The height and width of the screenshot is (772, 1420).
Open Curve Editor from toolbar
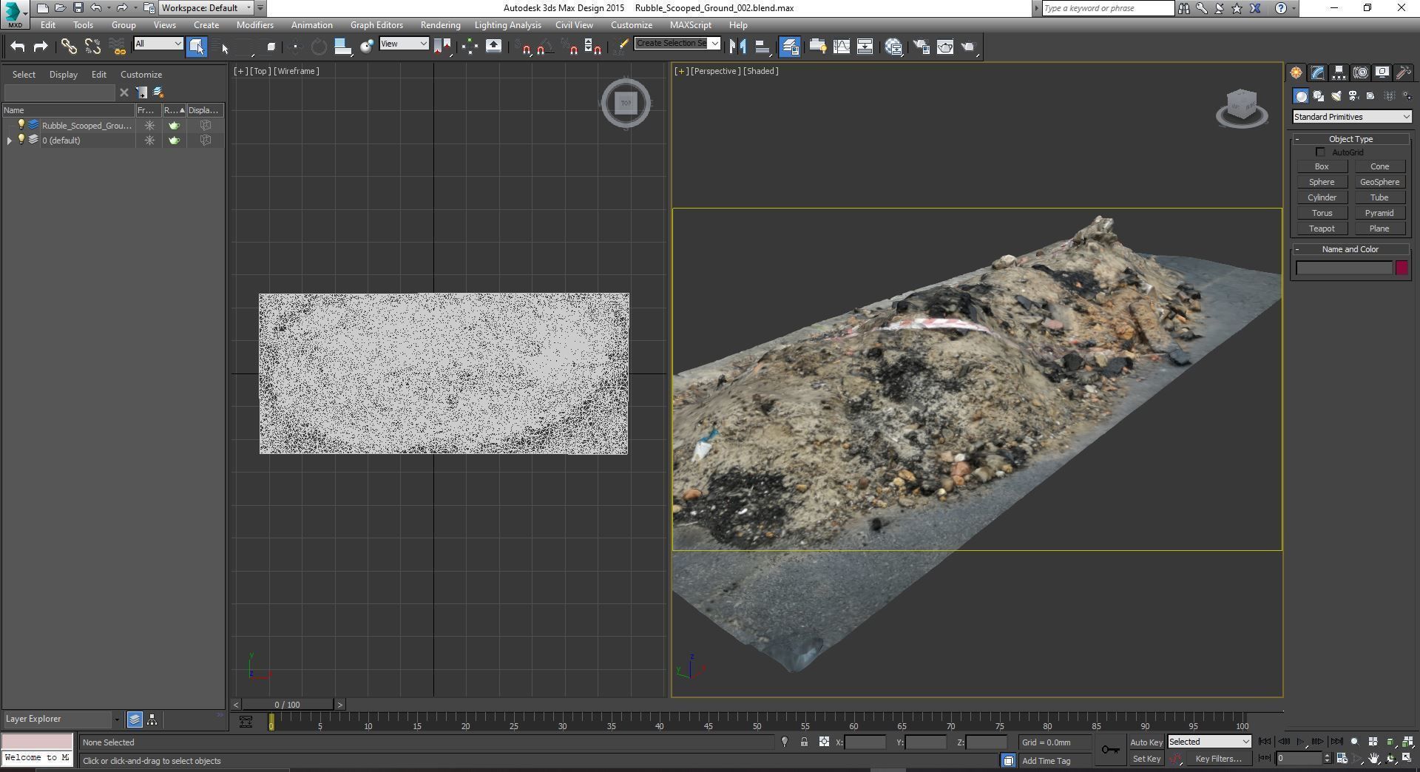point(842,47)
